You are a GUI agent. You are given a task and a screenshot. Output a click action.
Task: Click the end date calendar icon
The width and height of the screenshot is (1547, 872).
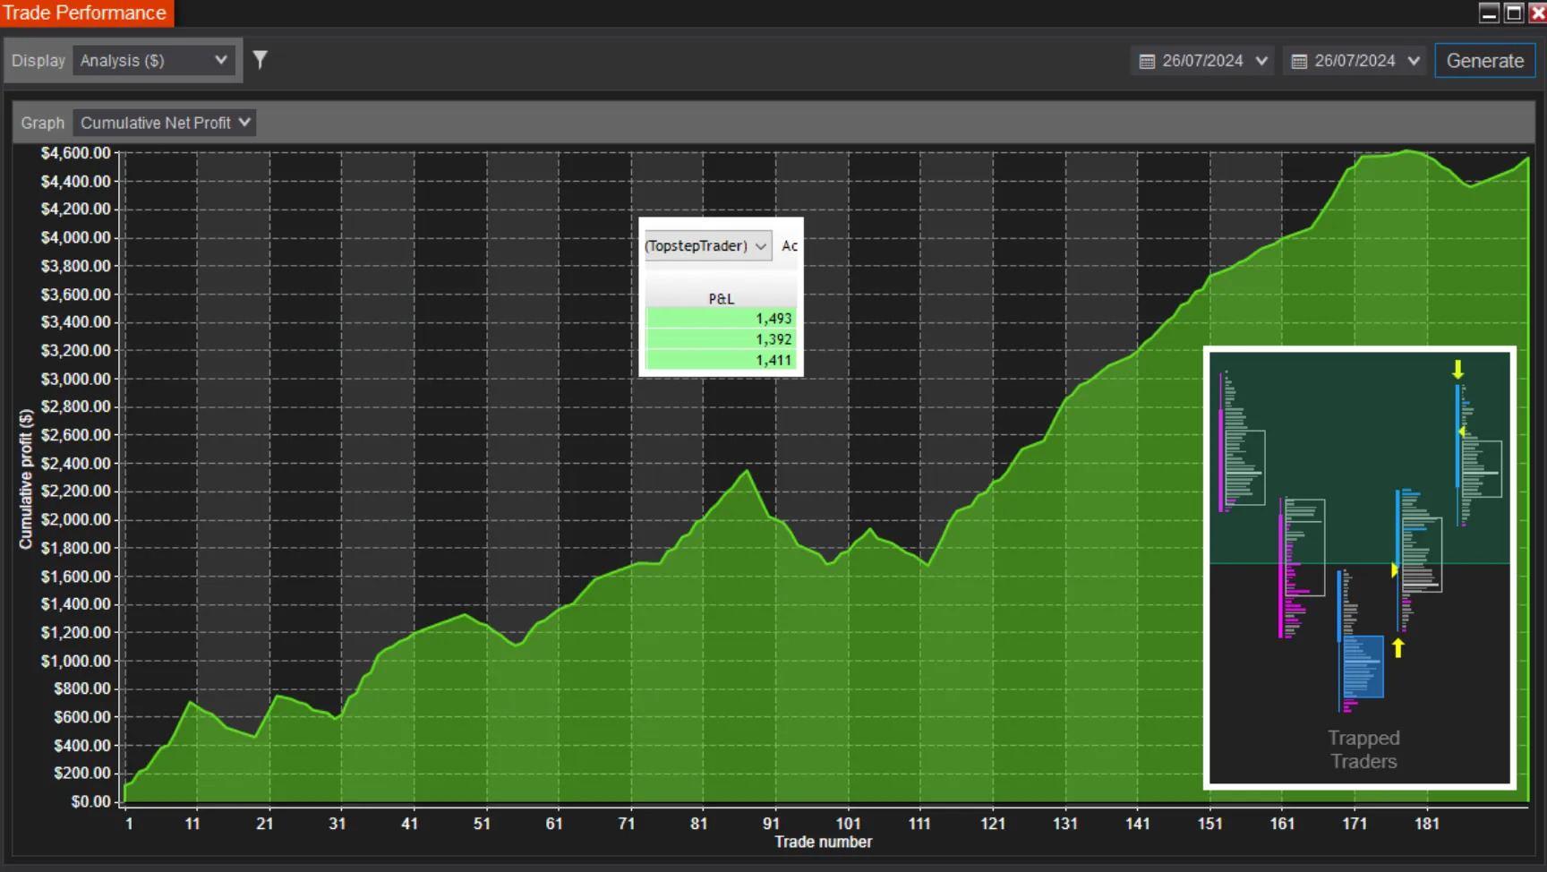coord(1299,61)
